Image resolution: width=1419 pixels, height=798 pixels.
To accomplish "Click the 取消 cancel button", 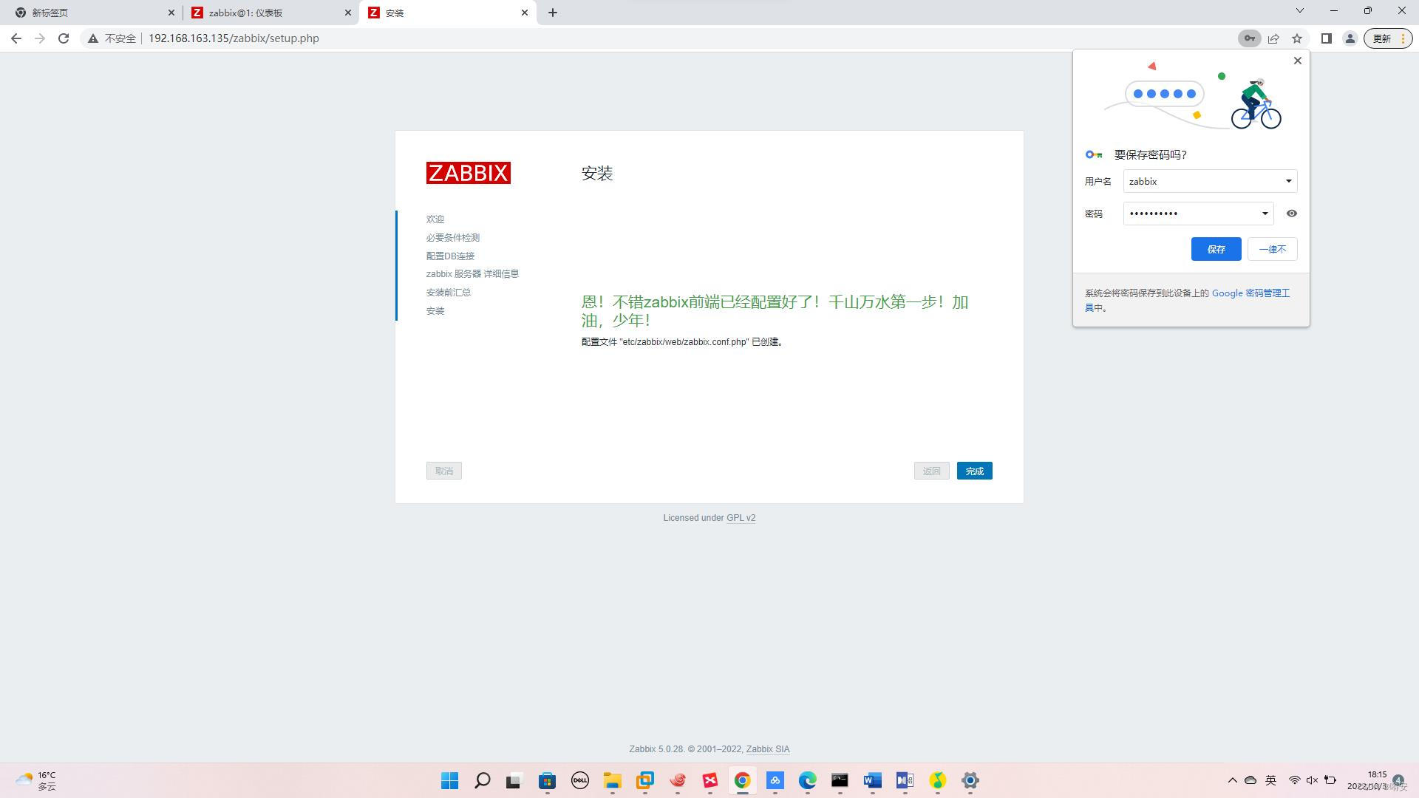I will tap(444, 471).
